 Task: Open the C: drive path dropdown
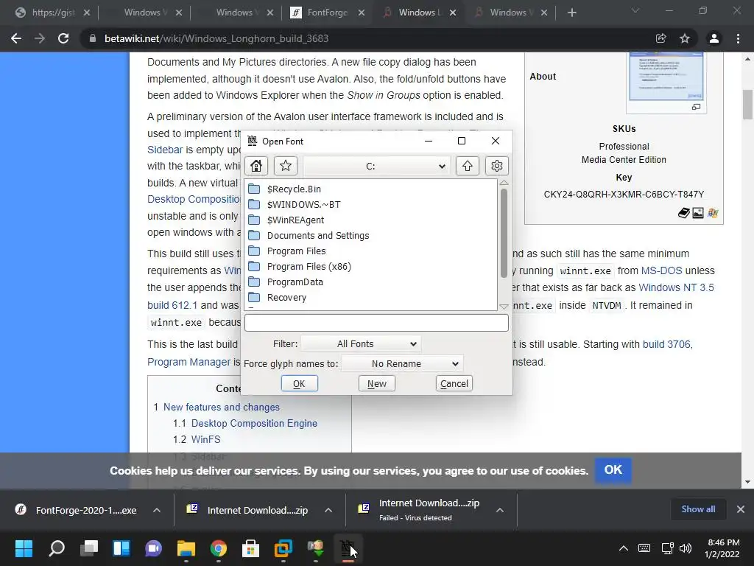(376, 166)
